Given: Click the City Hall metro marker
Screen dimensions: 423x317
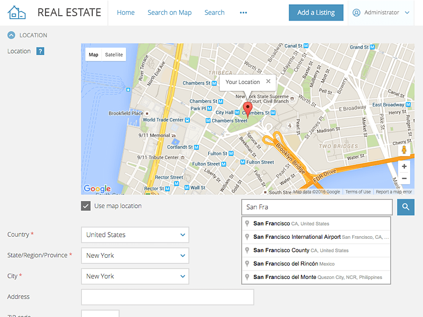Looking at the screenshot, I should [237, 112].
